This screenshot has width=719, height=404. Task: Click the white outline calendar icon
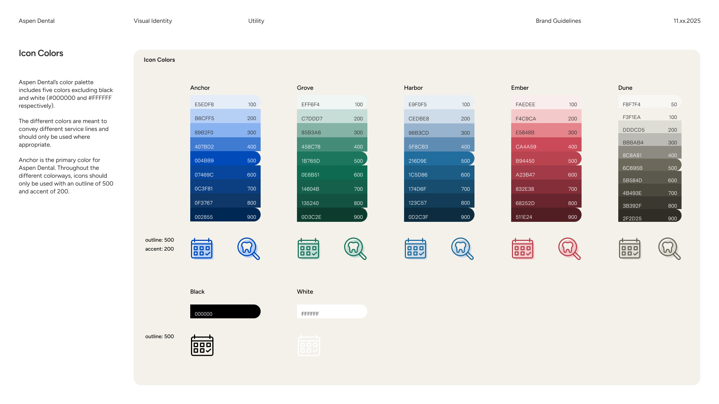click(x=309, y=345)
